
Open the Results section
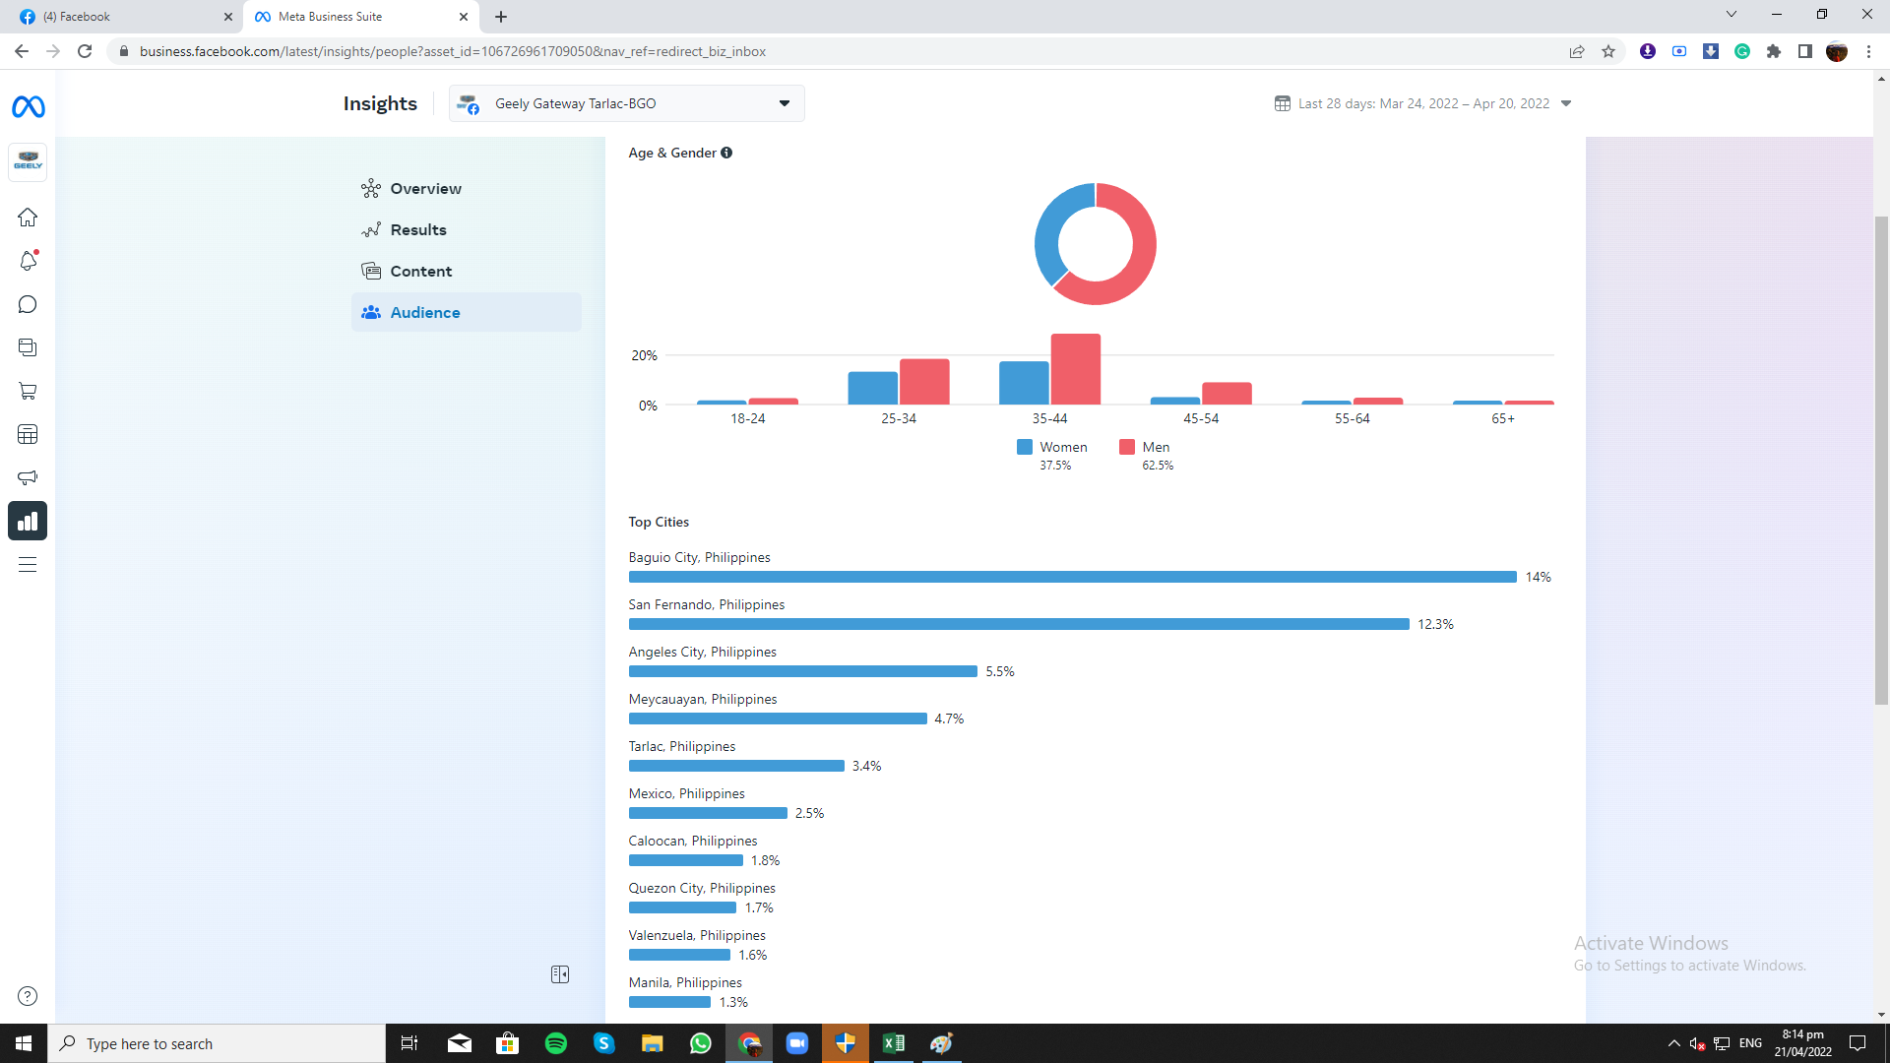tap(466, 229)
